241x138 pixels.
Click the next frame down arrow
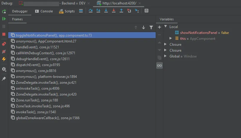point(144,27)
